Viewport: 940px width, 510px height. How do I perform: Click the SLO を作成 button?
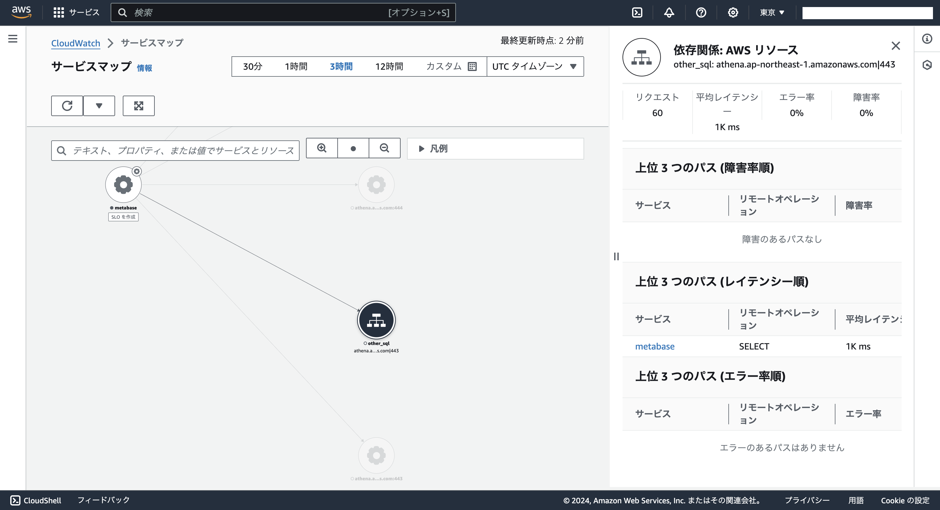123,217
